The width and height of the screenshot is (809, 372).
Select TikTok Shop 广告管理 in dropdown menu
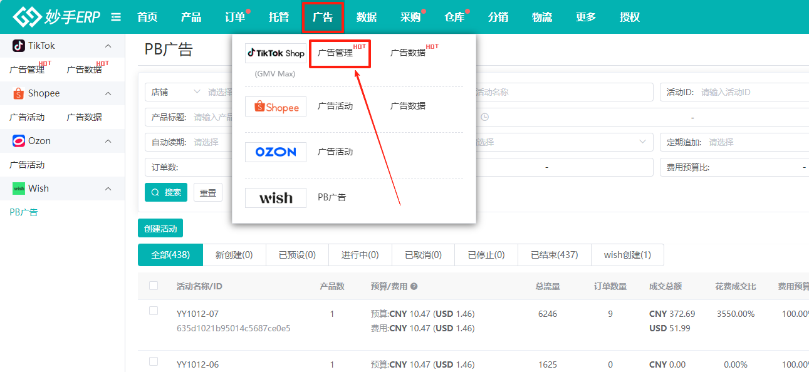point(335,53)
